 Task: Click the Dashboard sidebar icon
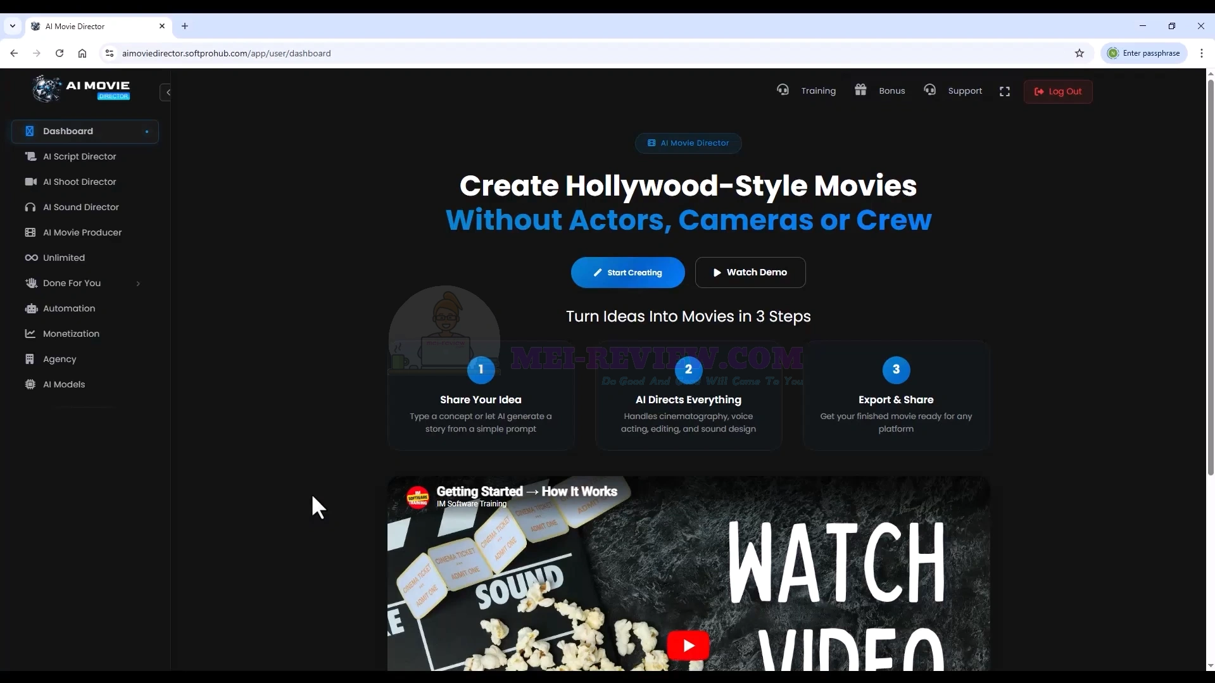pos(29,131)
